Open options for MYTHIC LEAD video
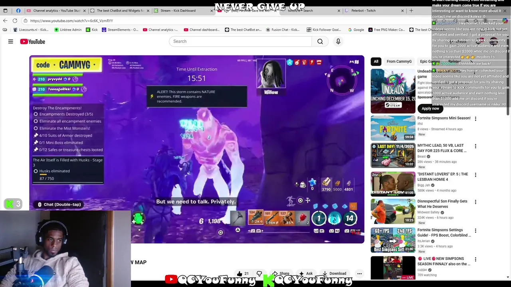The width and height of the screenshot is (511, 287). point(475,146)
